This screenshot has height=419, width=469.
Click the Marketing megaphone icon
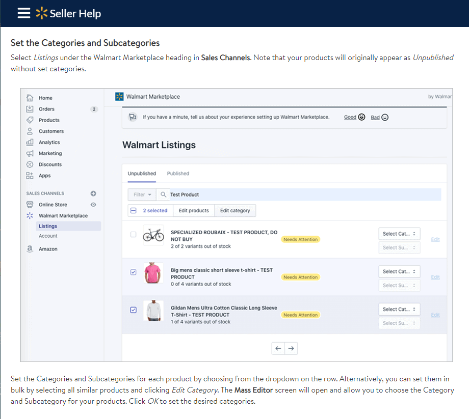point(30,153)
